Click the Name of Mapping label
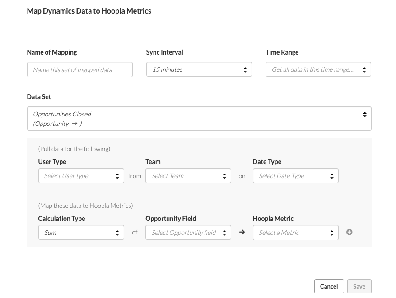 click(52, 52)
